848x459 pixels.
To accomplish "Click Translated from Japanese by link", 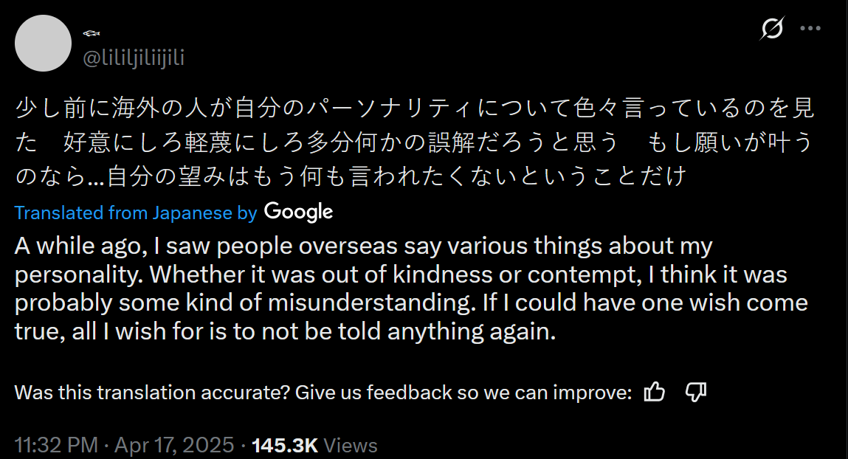I will pyautogui.click(x=136, y=213).
